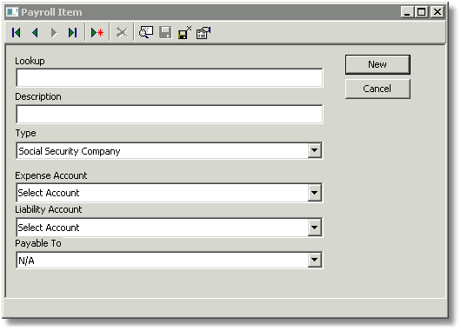Go to the first record
Screen dimensions: 461x330
[17, 33]
